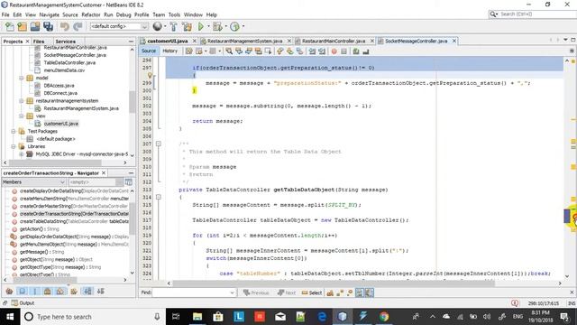Click the New File toolbar icon

[x=10, y=26]
